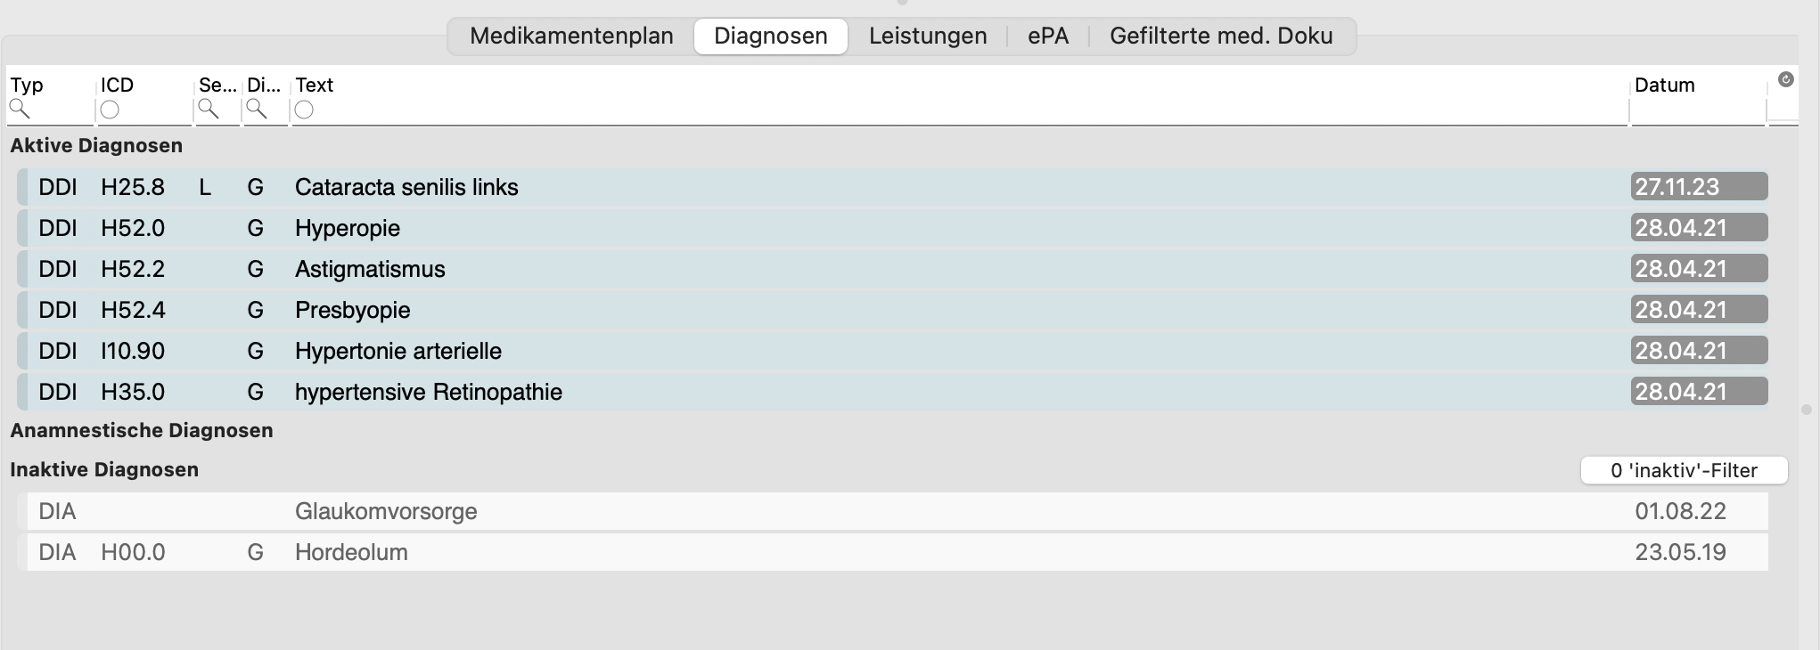
Task: Select inactive diagnosis Glaukomvorsorge
Action: [x=892, y=511]
